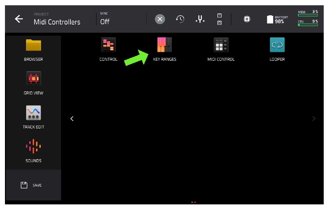Open the Looper mode
Viewport: 329px width, 210px height.
(x=277, y=45)
